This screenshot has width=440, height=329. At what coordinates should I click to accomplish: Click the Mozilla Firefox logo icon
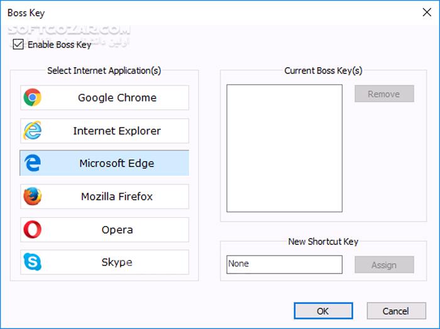tap(33, 197)
